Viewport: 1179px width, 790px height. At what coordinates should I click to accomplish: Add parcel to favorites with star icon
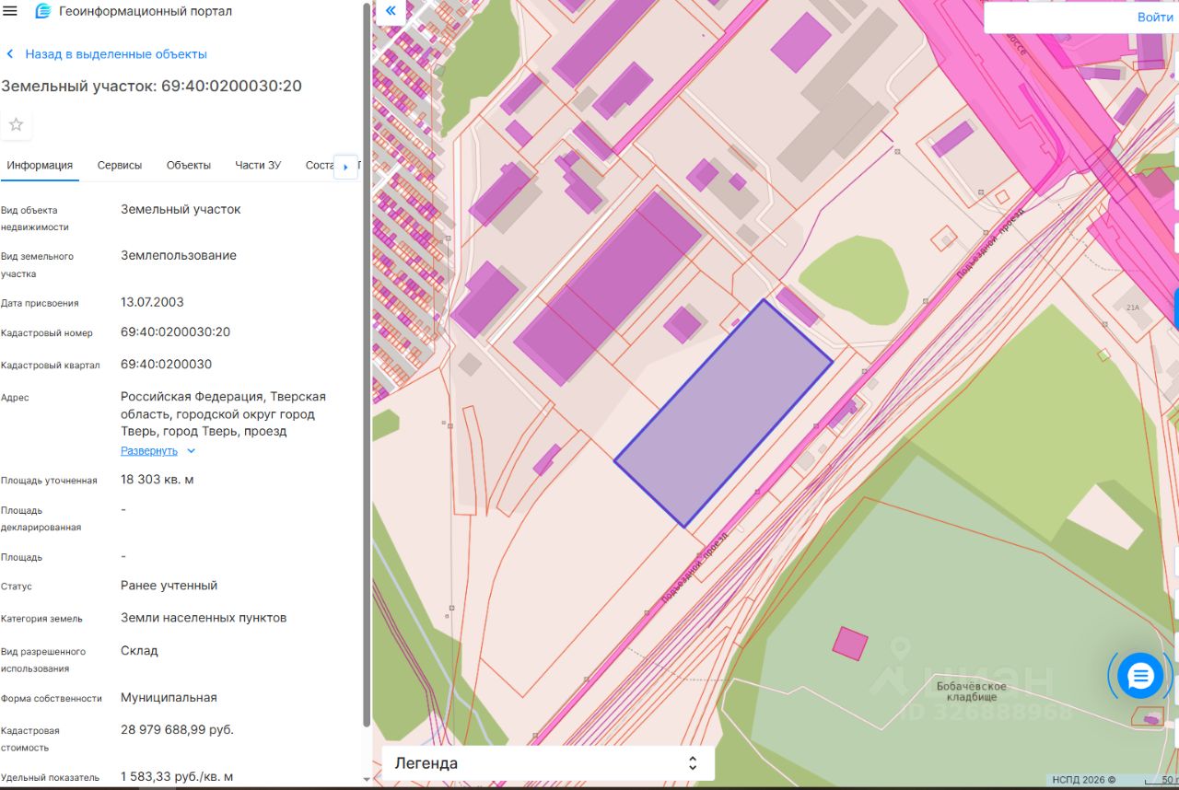pos(16,124)
